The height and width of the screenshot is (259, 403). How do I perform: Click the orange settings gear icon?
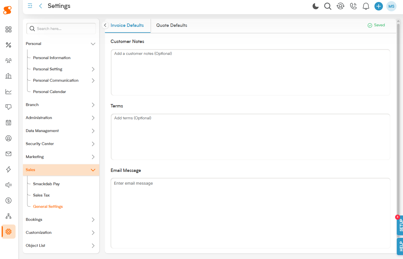(x=8, y=232)
